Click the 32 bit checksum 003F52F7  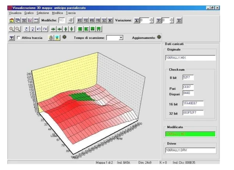[x=193, y=113]
